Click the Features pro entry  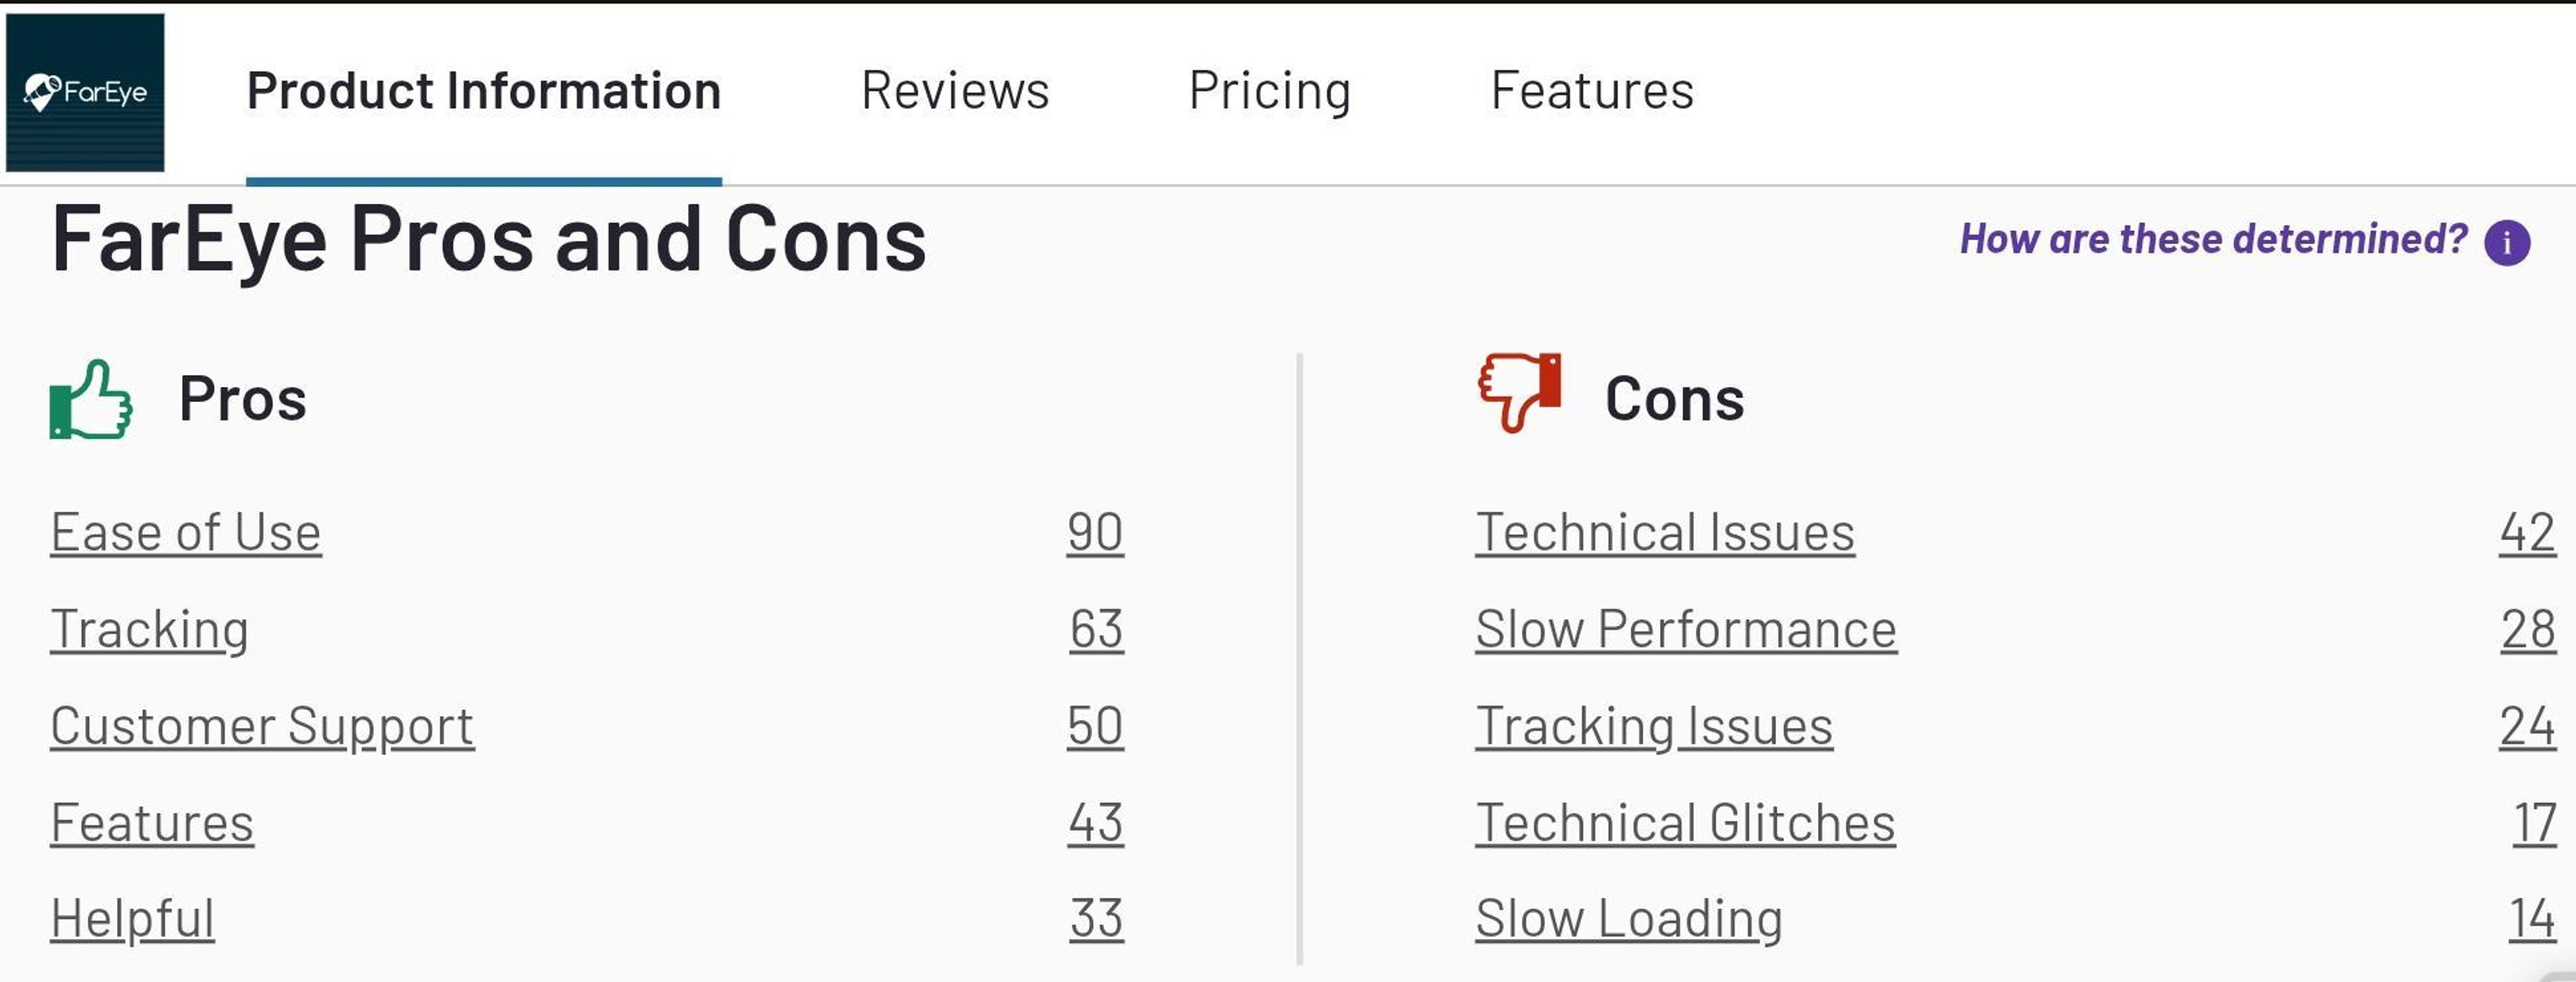(x=152, y=821)
